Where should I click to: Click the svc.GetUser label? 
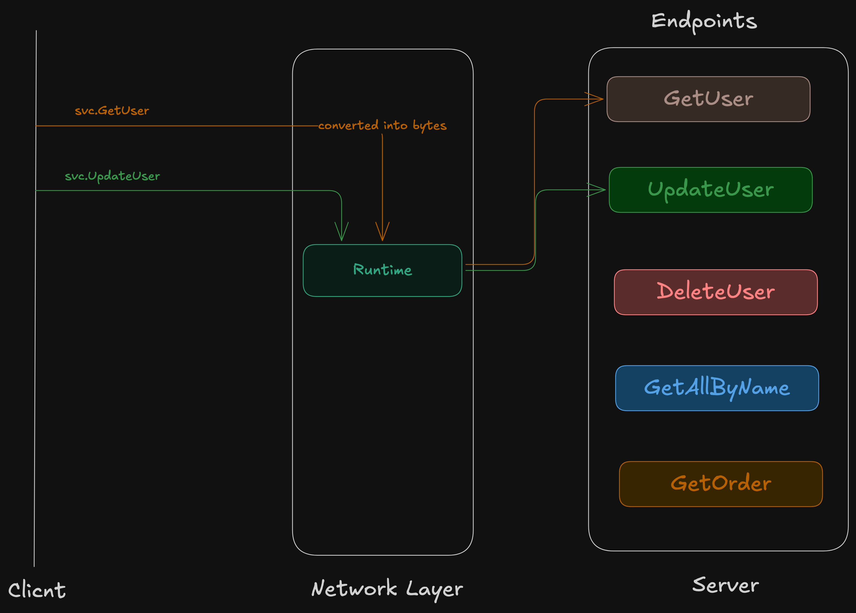point(112,111)
